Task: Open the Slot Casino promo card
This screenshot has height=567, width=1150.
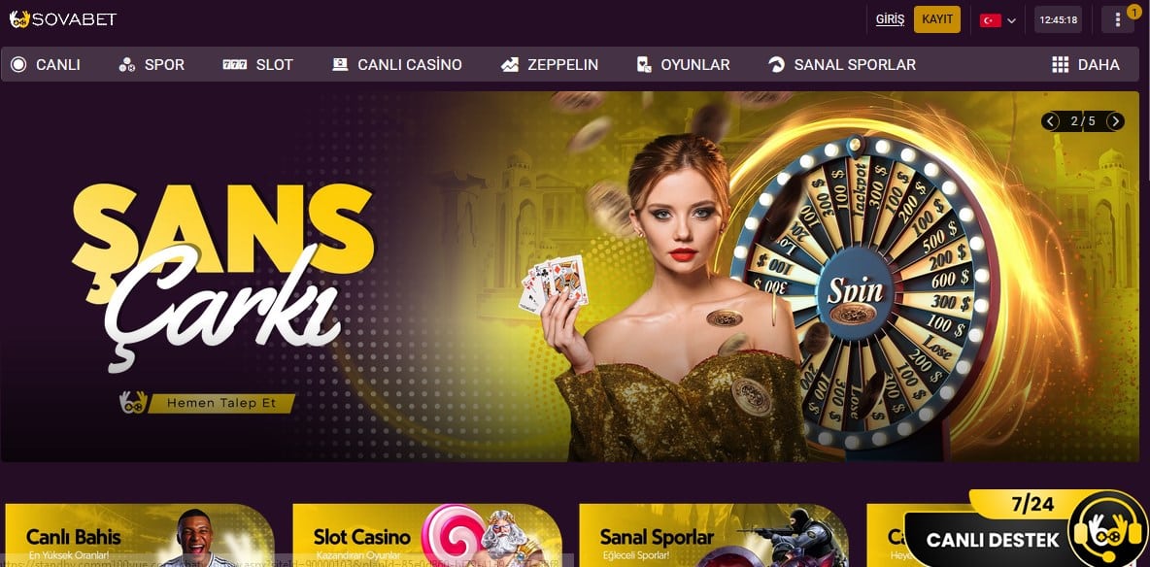Action: (x=426, y=535)
